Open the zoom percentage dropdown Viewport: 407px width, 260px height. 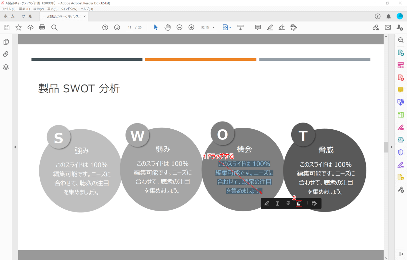point(214,28)
